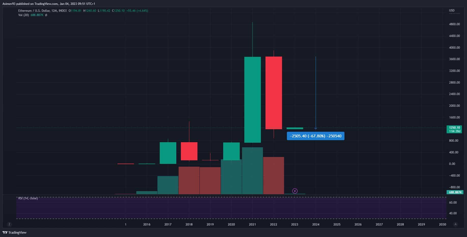Click the C1250.10 close value in legend
This screenshot has width=467, height=237.
click(118, 11)
